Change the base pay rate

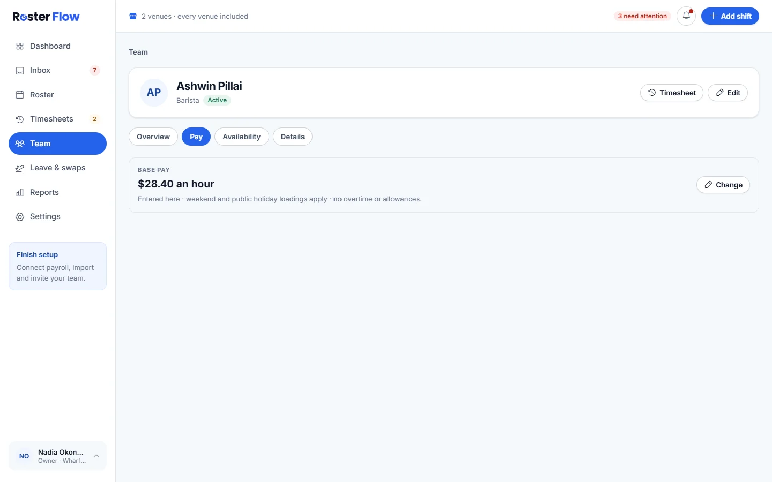click(723, 185)
